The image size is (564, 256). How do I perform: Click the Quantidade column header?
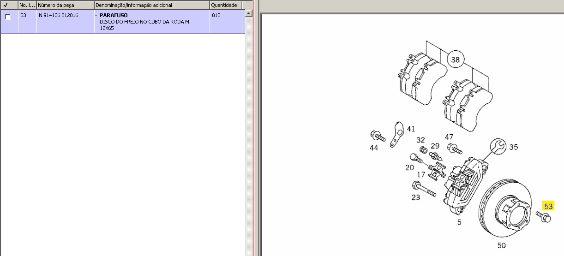pyautogui.click(x=224, y=5)
